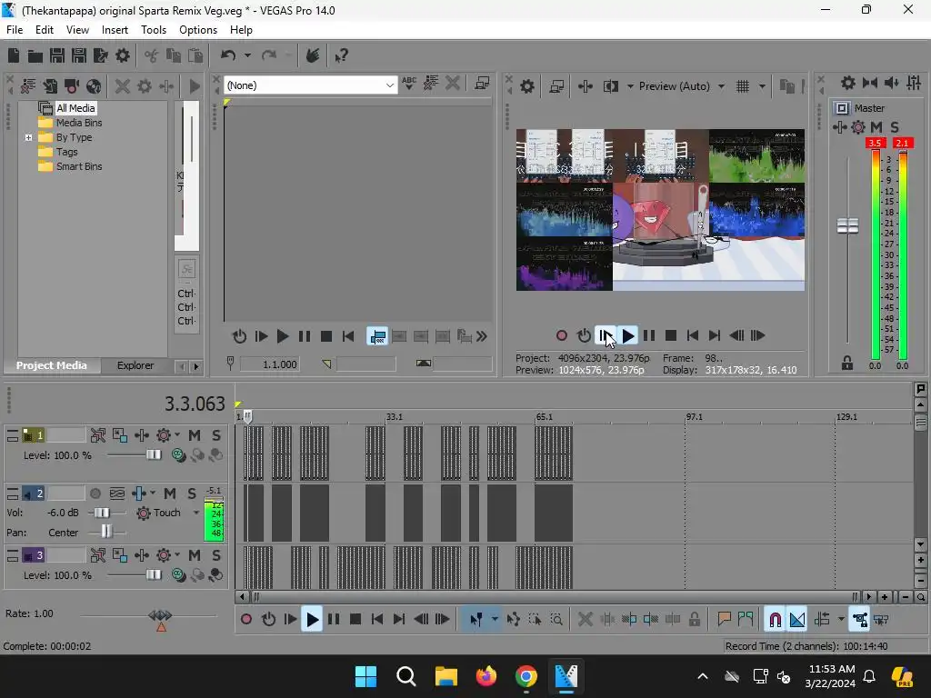Open edit tool selection dropdown arrow

[x=494, y=620]
